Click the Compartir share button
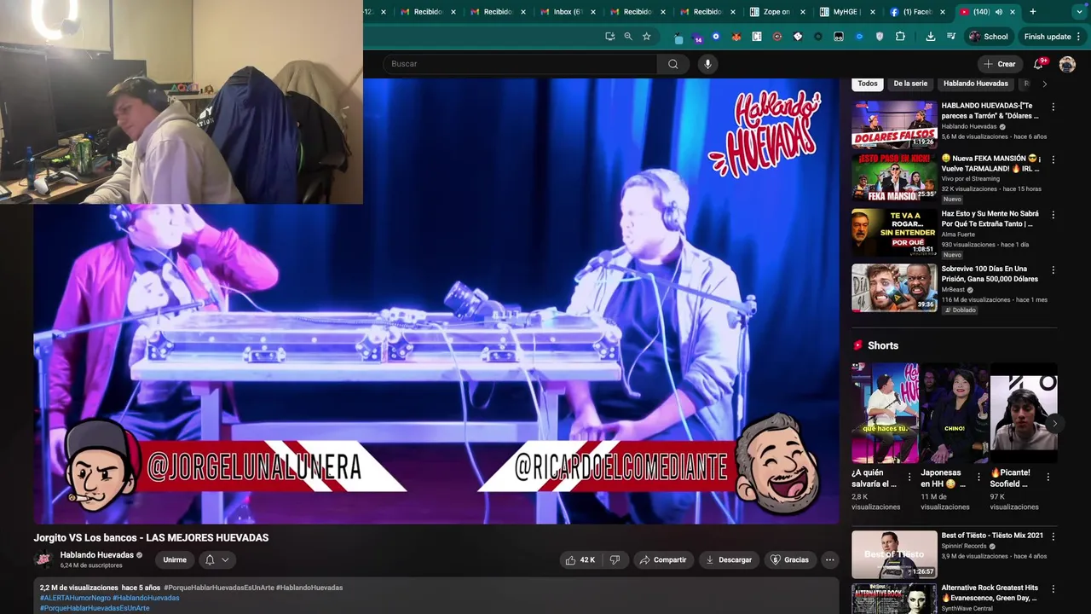 point(663,559)
